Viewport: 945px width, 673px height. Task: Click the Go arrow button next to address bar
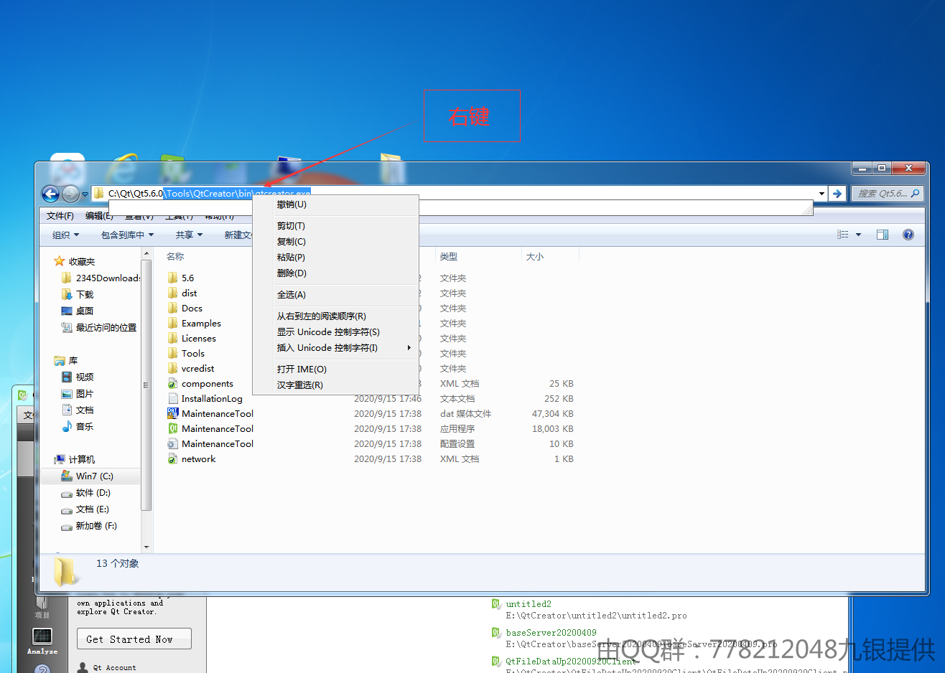837,194
